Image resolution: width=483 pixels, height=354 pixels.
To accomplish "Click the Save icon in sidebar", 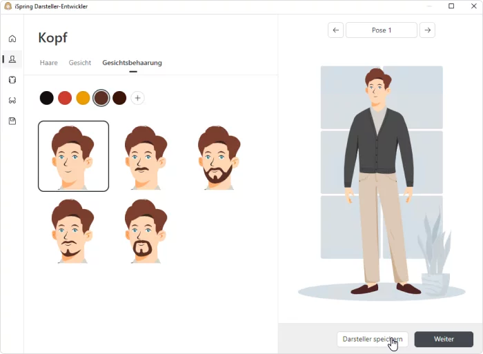I will click(12, 121).
